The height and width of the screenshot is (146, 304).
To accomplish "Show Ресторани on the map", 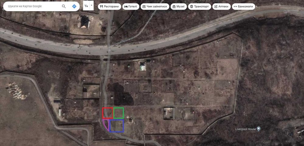I will pyautogui.click(x=109, y=7).
